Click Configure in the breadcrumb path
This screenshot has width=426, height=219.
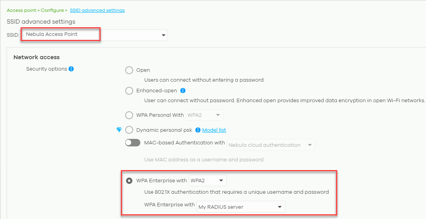[52, 10]
